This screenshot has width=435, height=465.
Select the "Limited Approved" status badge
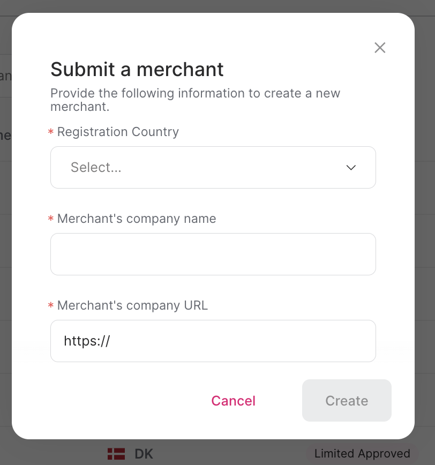[362, 453]
